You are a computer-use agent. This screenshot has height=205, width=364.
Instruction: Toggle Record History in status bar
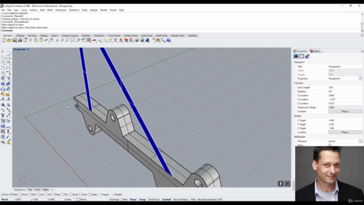pos(181,199)
